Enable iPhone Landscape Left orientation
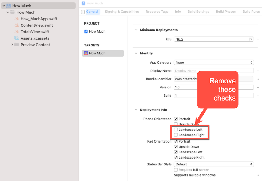The width and height of the screenshot is (262, 181). click(x=176, y=130)
